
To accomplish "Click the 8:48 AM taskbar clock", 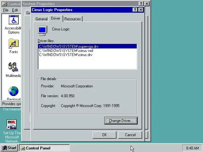I will click(x=193, y=148).
